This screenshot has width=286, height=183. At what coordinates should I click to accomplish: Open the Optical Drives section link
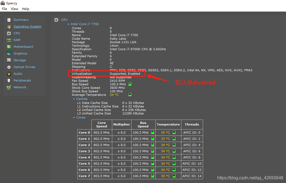click(24, 67)
